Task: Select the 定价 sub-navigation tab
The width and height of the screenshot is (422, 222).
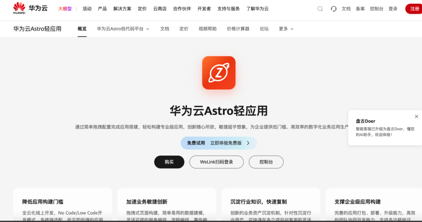Action: pos(184,29)
